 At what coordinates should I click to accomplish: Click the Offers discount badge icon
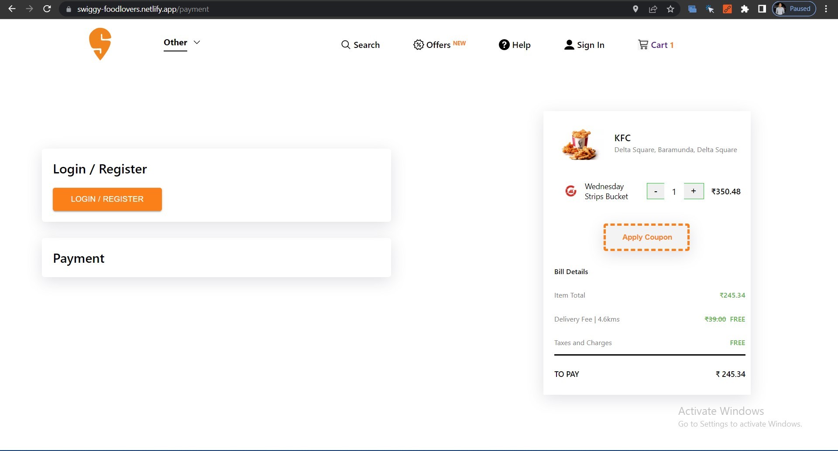(x=418, y=45)
